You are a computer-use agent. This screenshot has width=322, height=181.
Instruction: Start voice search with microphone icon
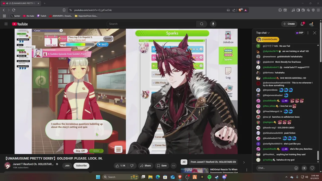pos(213,24)
